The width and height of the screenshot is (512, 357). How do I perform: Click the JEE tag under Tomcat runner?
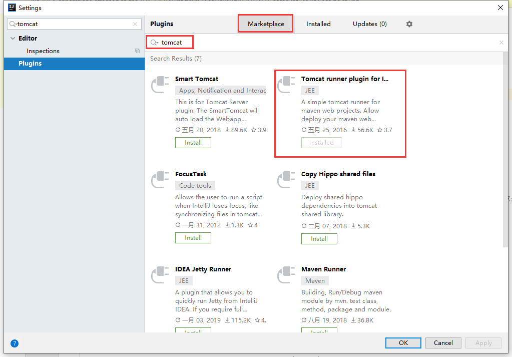pos(310,90)
